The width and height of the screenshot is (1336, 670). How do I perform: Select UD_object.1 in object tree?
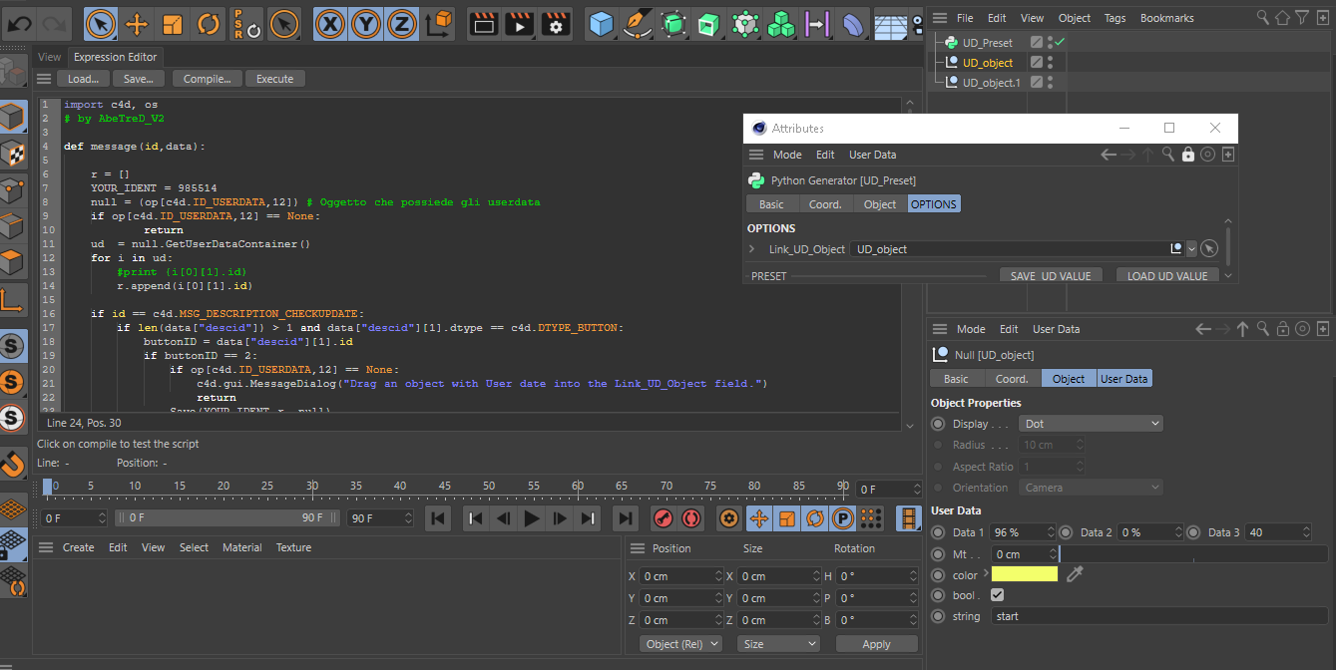point(992,83)
